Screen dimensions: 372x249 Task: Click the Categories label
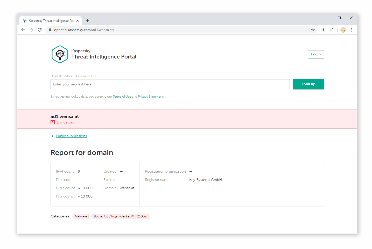click(x=60, y=216)
